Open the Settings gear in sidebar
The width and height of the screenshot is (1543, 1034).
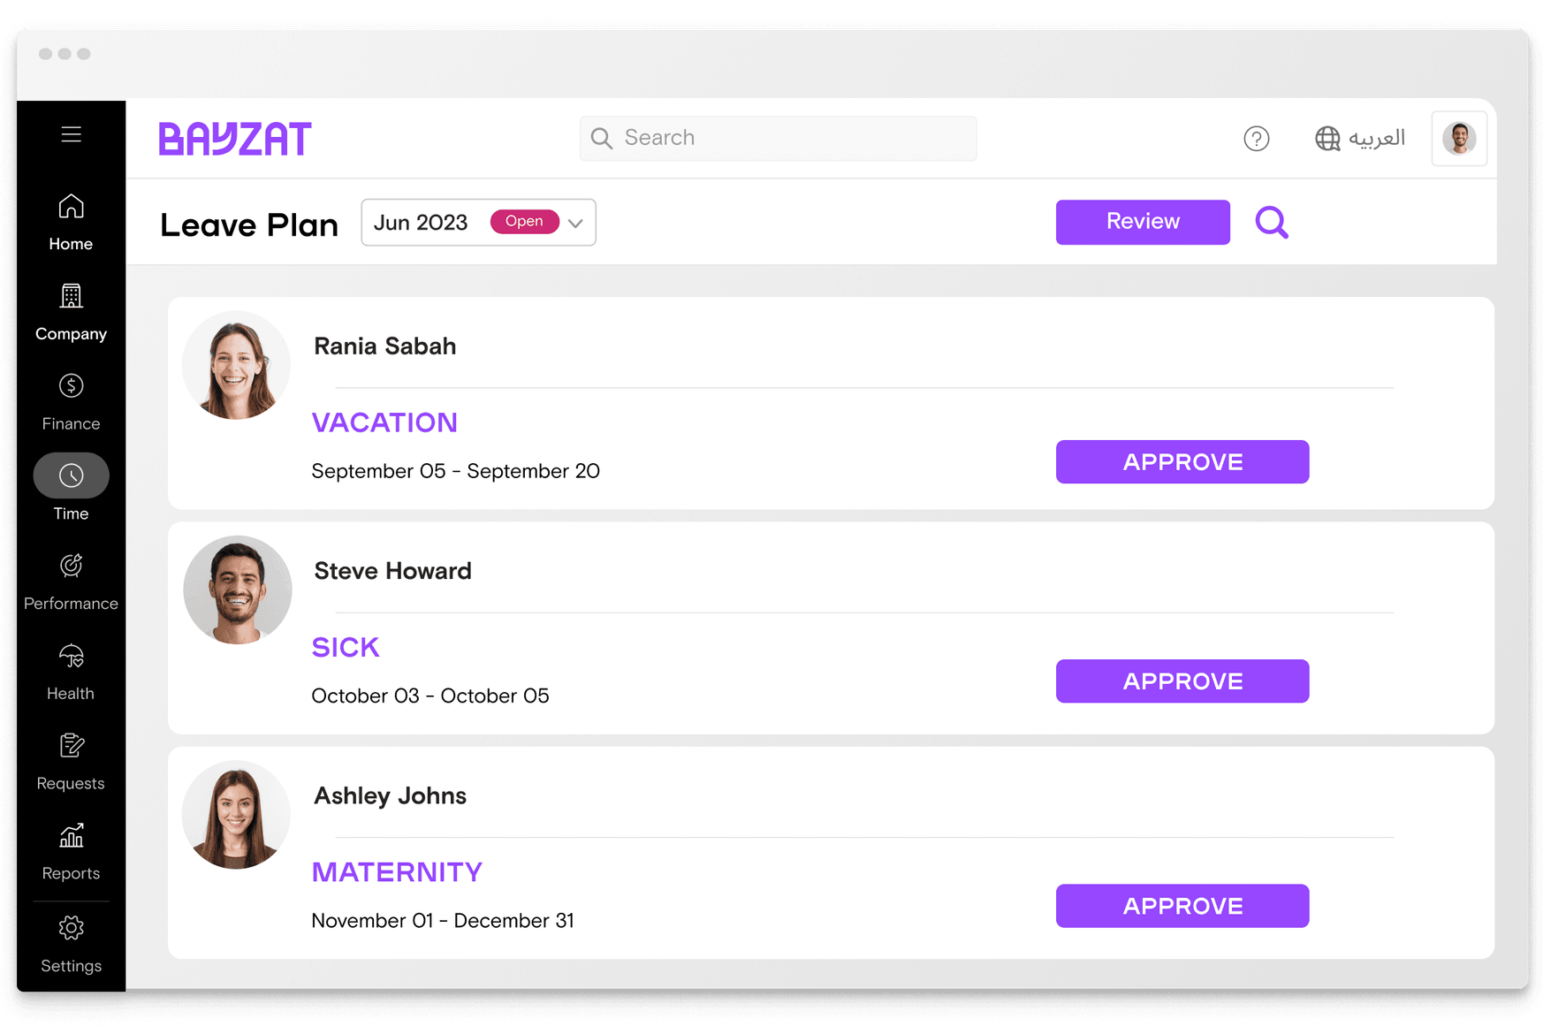click(70, 928)
